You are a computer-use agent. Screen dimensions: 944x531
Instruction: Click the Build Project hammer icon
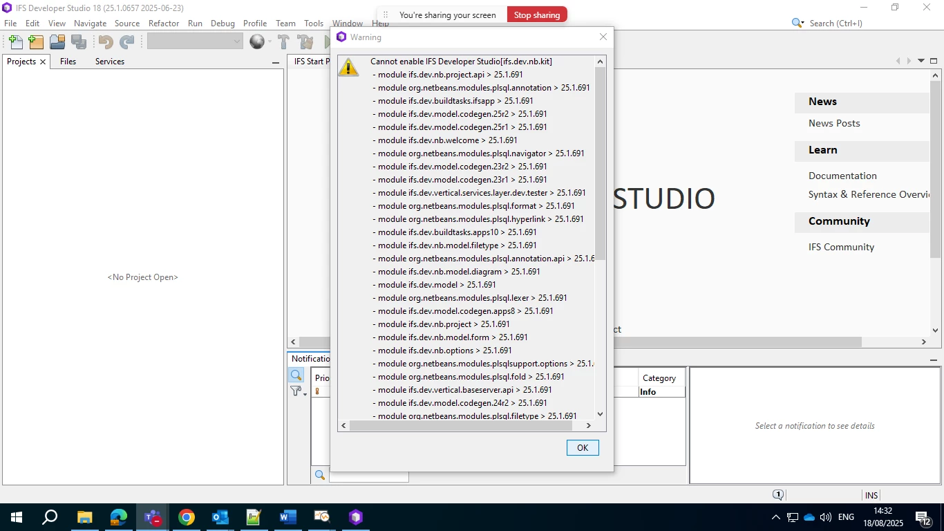[283, 42]
